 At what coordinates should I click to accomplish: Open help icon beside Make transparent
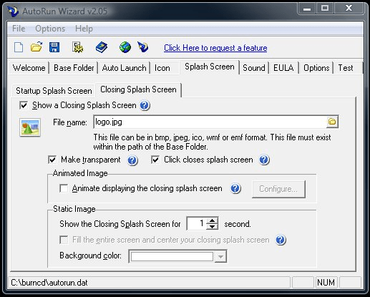(132, 160)
